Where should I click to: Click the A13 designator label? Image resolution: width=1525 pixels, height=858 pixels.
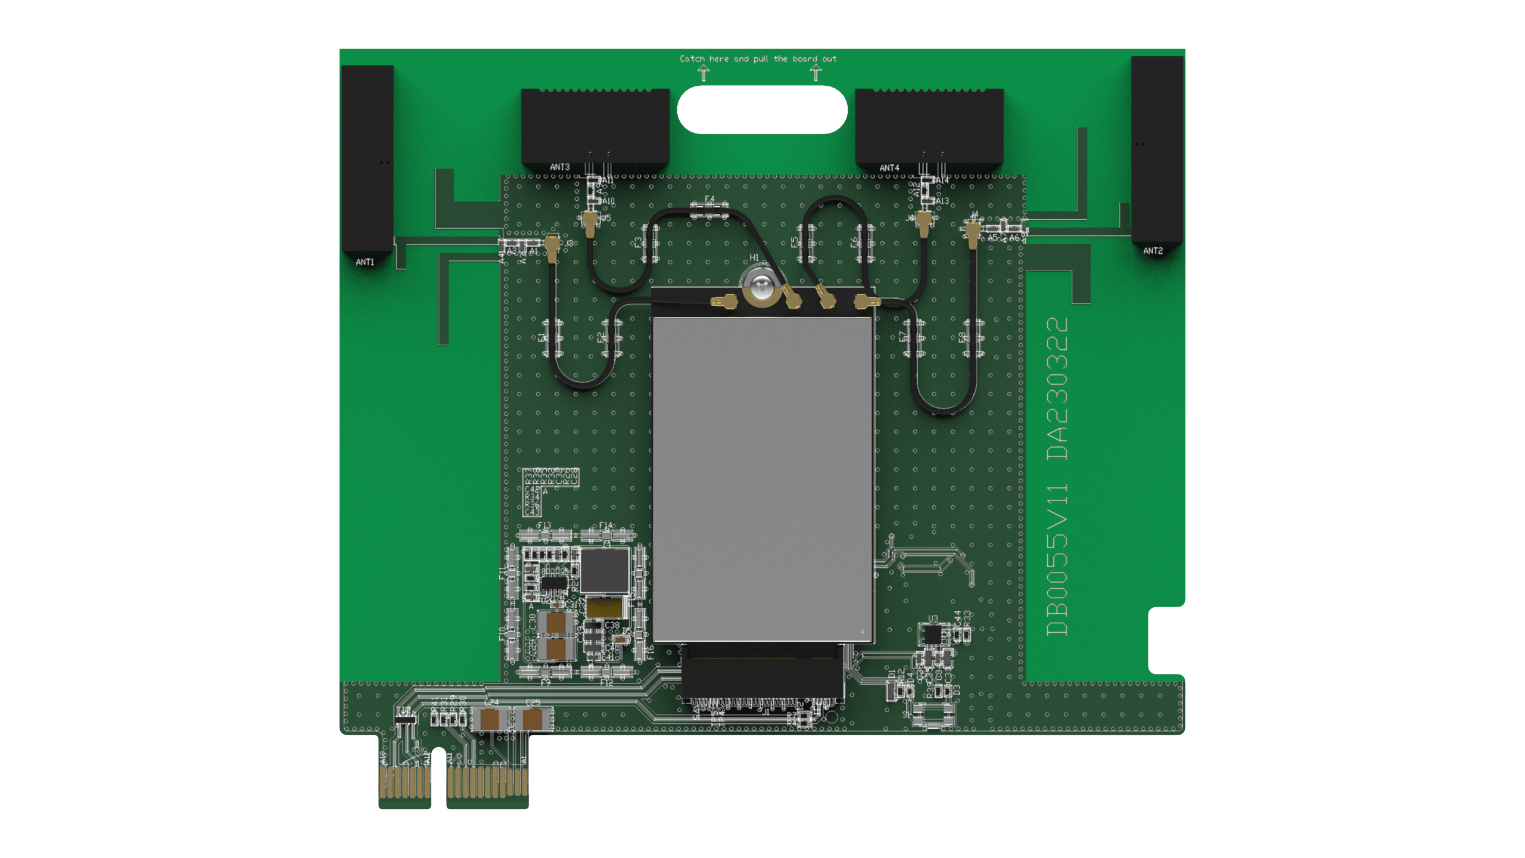pos(942,201)
